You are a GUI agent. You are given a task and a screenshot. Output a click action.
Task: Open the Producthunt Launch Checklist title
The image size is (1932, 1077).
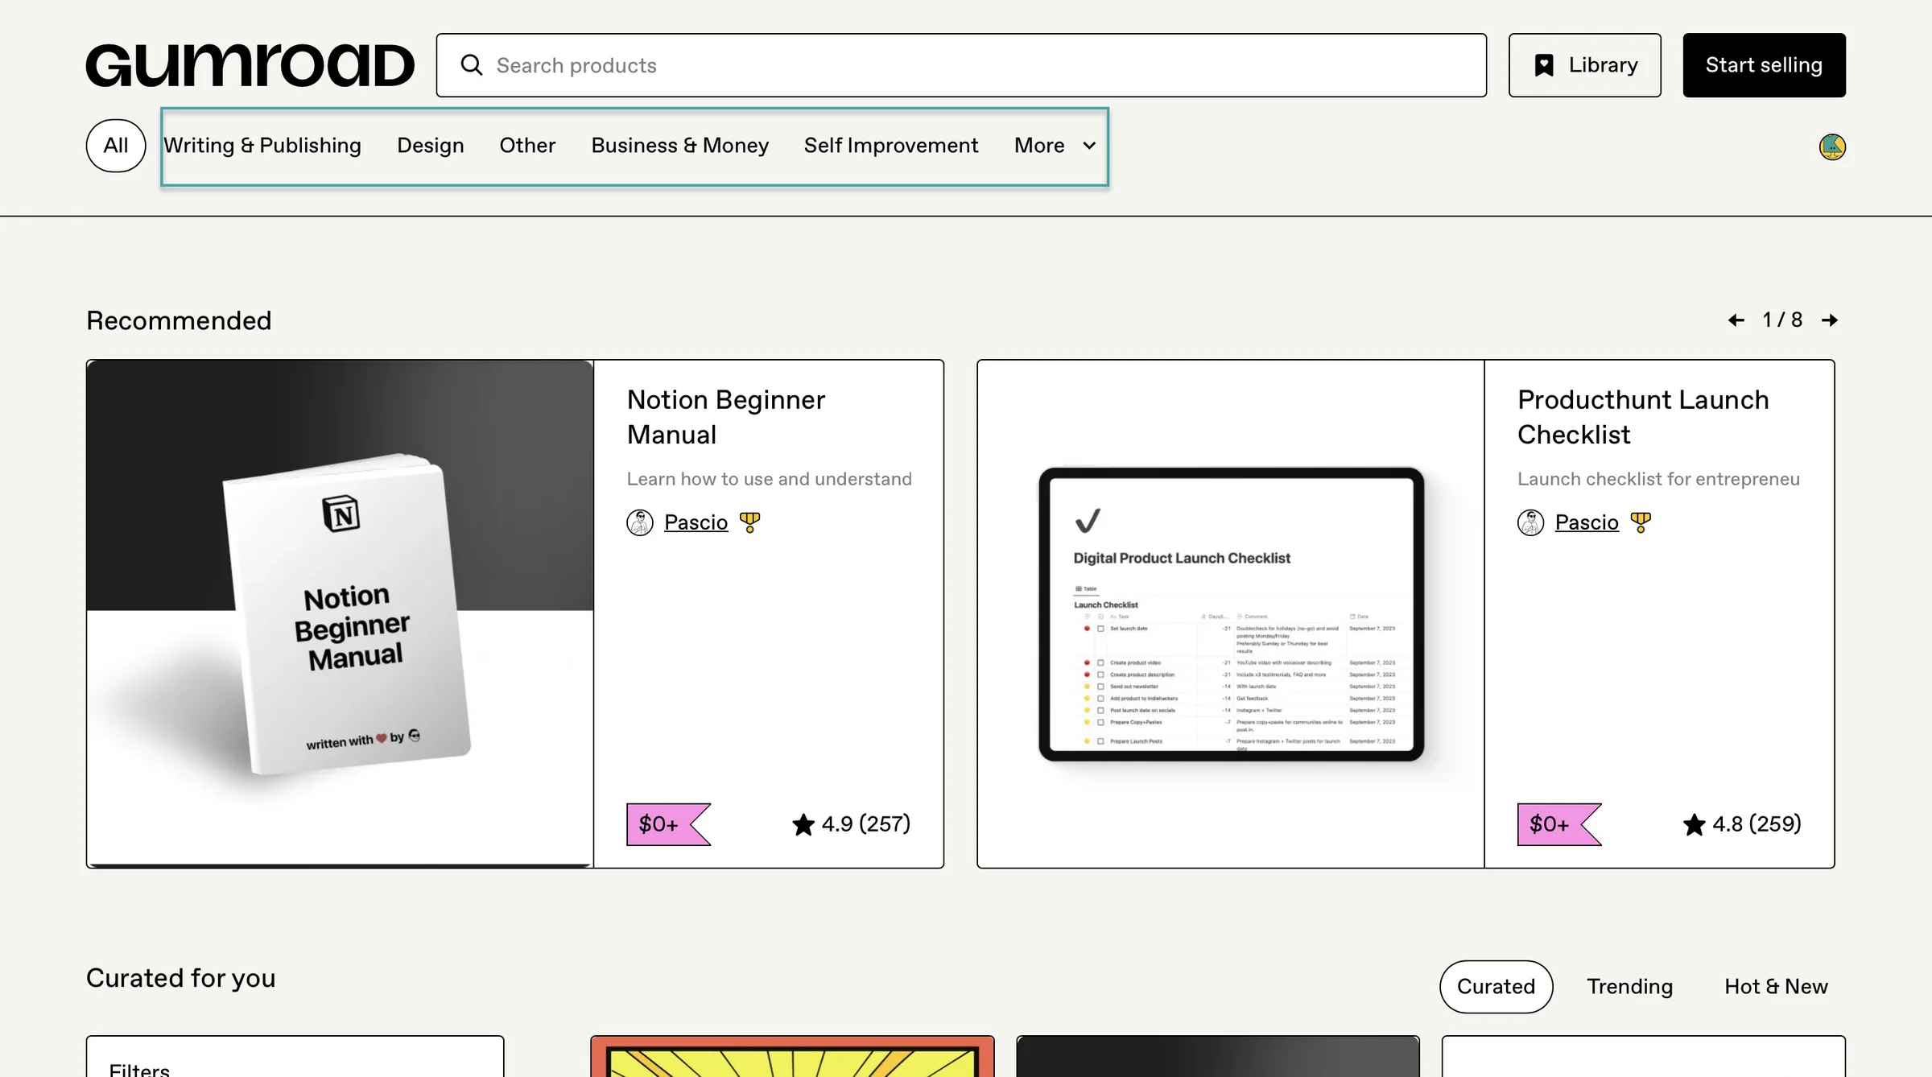tap(1643, 417)
